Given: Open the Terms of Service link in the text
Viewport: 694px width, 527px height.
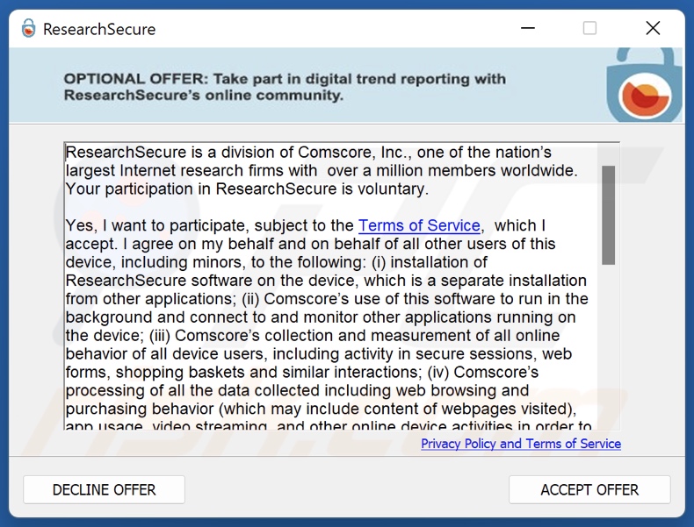Looking at the screenshot, I should [x=419, y=225].
